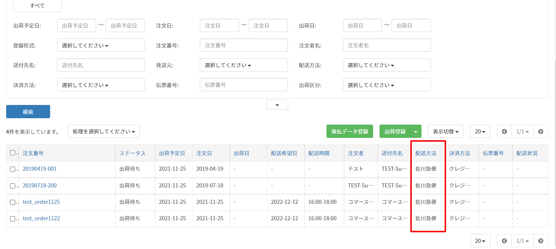
Task: Click the すべて button at top
Action: click(37, 6)
